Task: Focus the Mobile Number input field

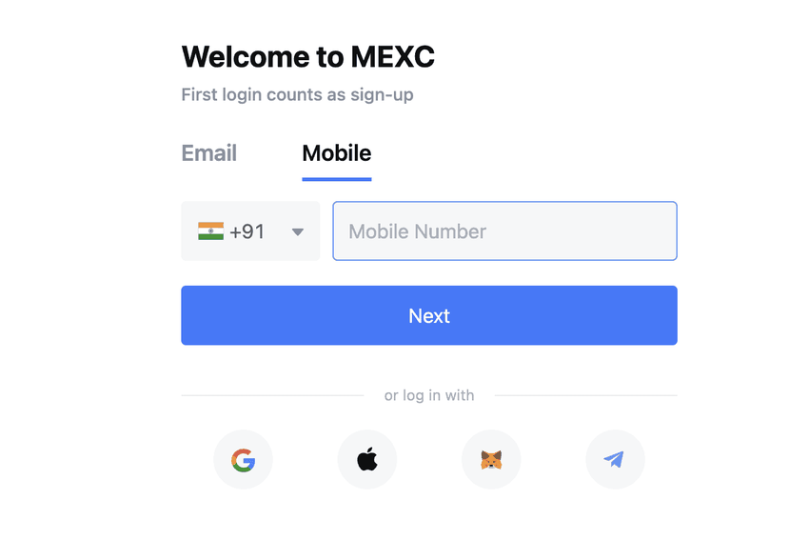Action: [504, 230]
